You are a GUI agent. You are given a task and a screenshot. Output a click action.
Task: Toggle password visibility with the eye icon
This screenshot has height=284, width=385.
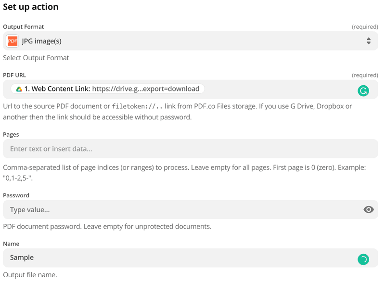(x=369, y=209)
